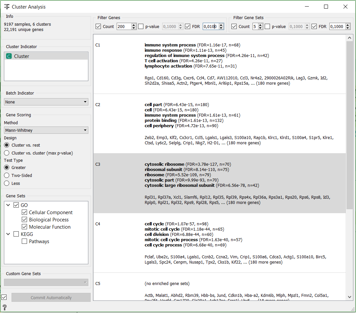Increase Gene Sets Count stepper
The width and height of the screenshot is (356, 313).
click(x=260, y=25)
